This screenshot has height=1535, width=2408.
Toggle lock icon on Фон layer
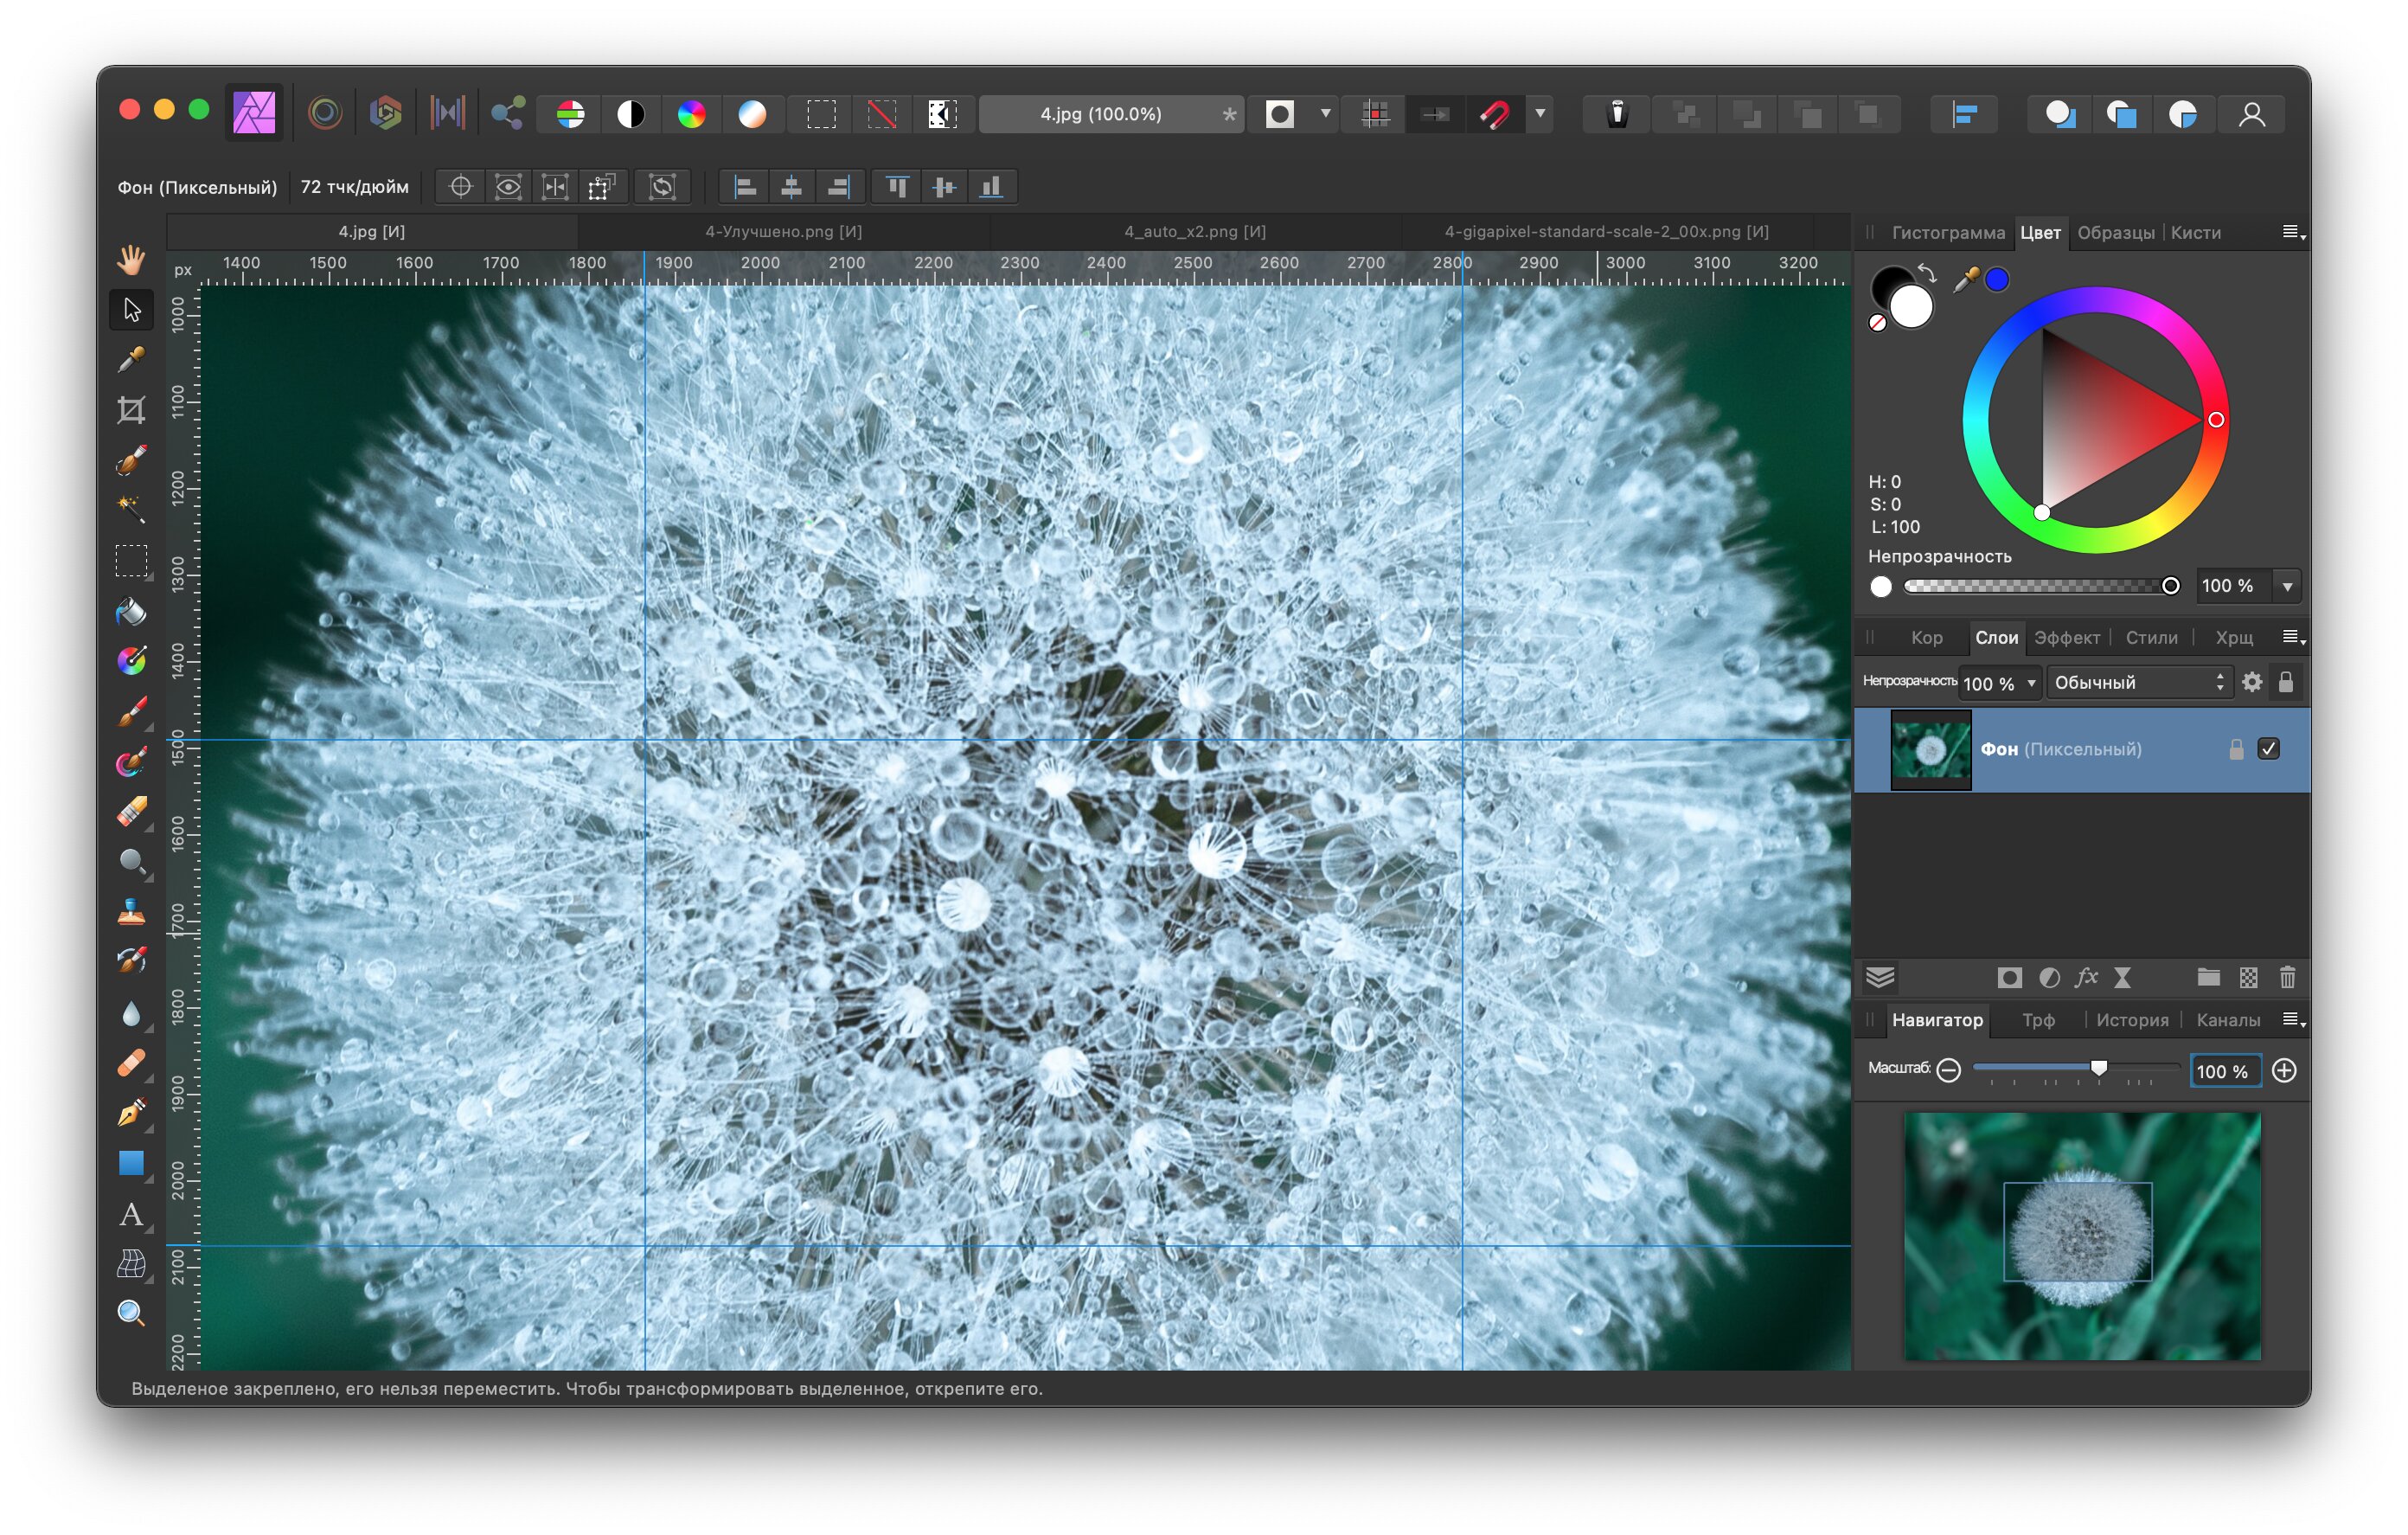coord(2236,748)
